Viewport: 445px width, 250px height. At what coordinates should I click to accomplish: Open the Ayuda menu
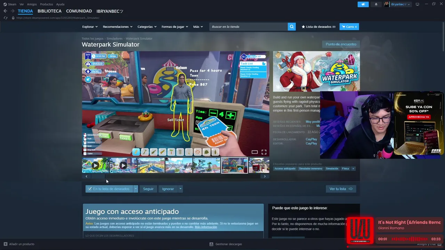(x=60, y=4)
